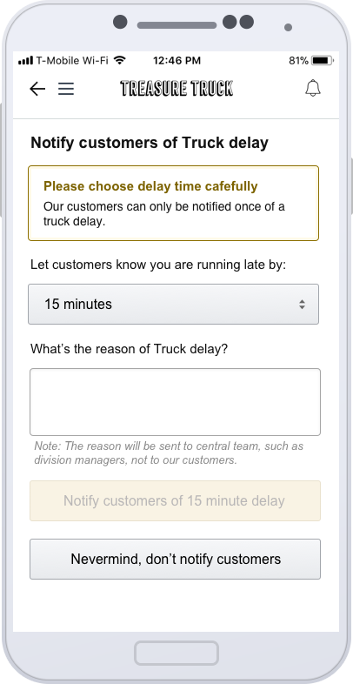Open the hamburger menu

pyautogui.click(x=66, y=89)
